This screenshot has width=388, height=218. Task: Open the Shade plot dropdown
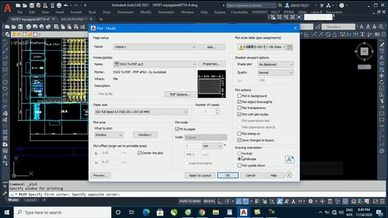coord(275,64)
